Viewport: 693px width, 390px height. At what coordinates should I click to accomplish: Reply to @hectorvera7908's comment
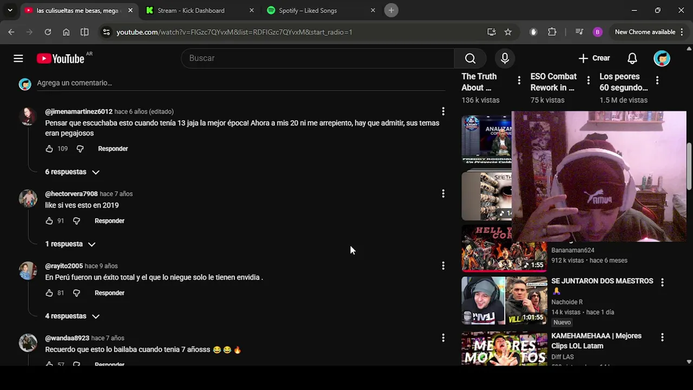pyautogui.click(x=109, y=220)
